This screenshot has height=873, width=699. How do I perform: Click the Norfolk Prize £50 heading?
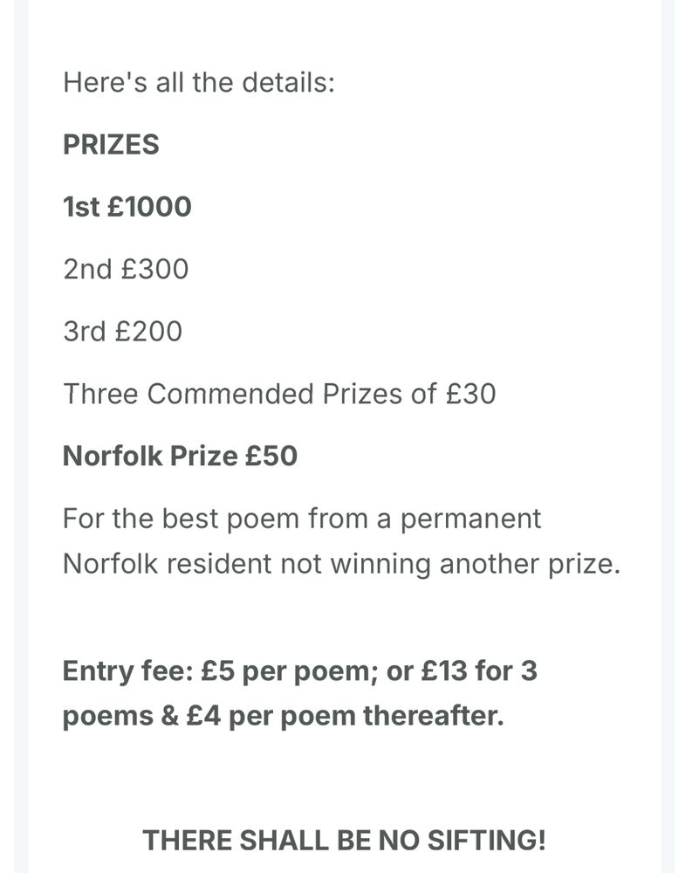point(180,456)
